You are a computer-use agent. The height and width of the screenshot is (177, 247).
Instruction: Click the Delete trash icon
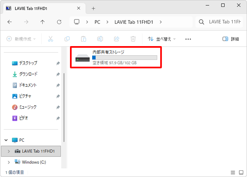133,39
